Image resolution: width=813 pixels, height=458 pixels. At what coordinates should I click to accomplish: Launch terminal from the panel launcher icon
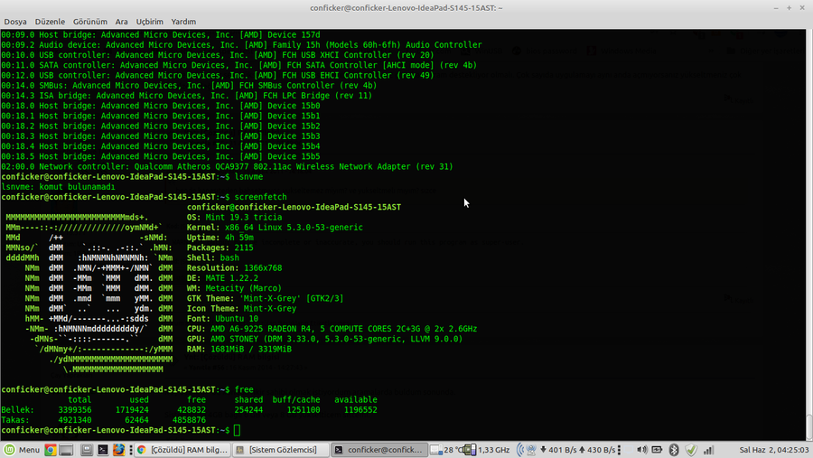pos(103,450)
